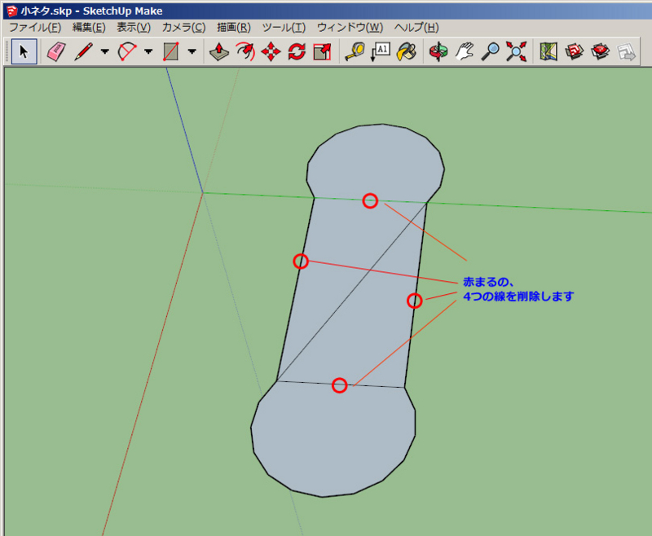Open the カメラ(C) menu

coord(184,28)
